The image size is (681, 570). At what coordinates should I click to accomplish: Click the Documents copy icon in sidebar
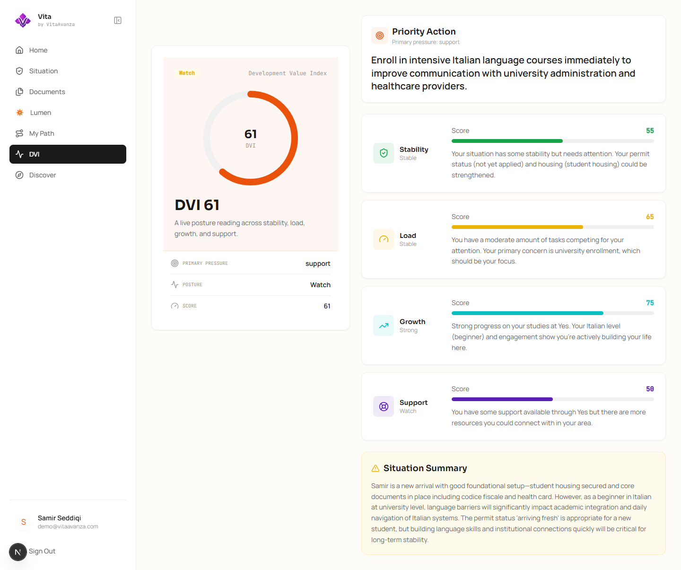[x=19, y=92]
